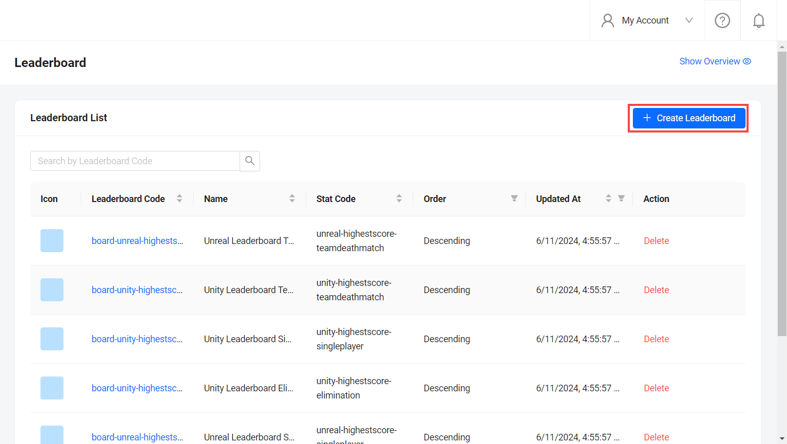The height and width of the screenshot is (444, 787).
Task: Click the 'Leaderboard List' heading
Action: [69, 118]
